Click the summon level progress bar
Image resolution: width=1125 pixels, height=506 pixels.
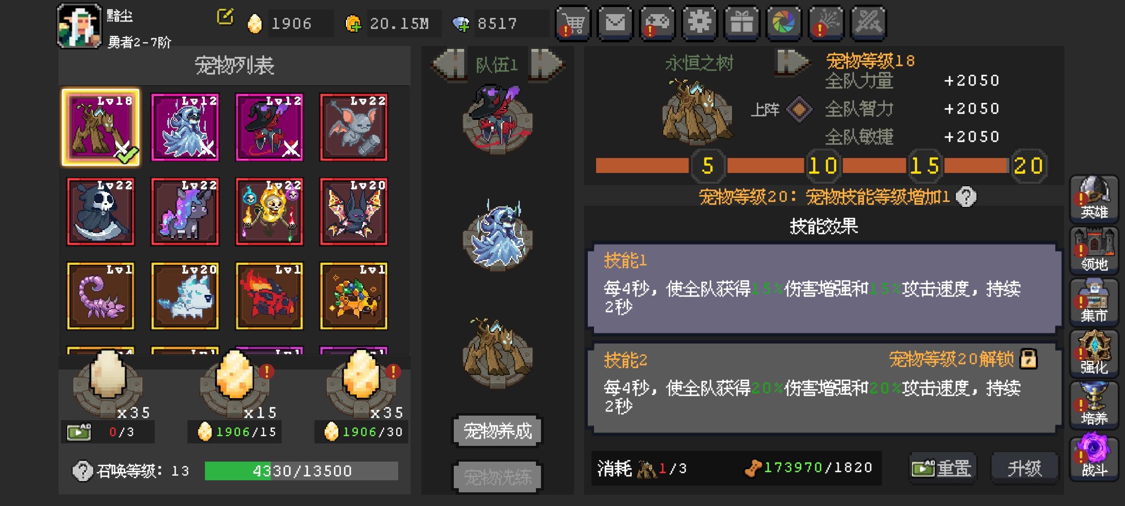pyautogui.click(x=301, y=471)
